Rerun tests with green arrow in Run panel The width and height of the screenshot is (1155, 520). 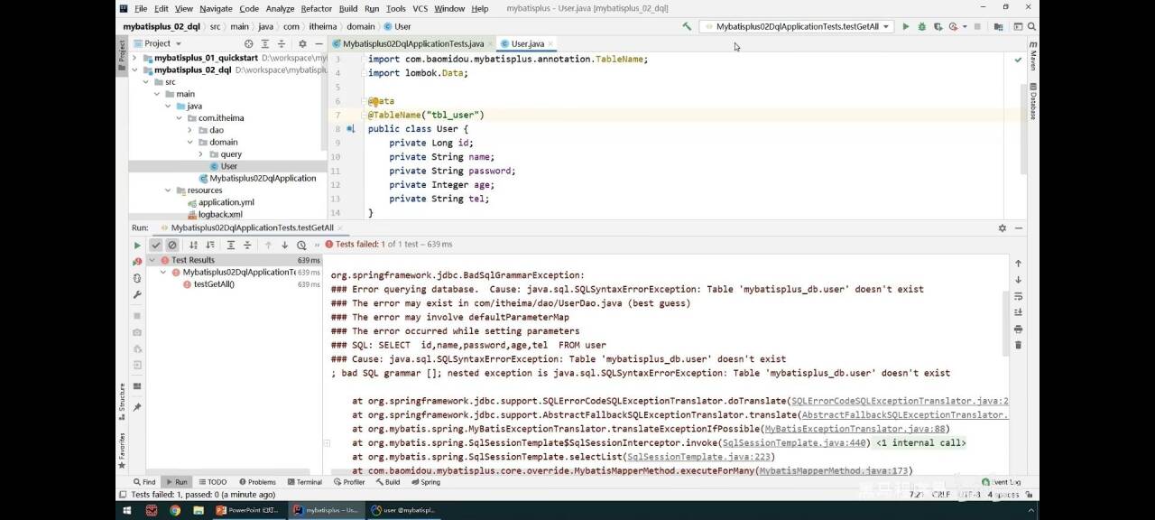click(x=137, y=245)
